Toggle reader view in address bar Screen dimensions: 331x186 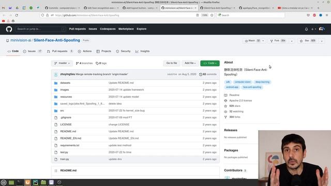click(198, 15)
